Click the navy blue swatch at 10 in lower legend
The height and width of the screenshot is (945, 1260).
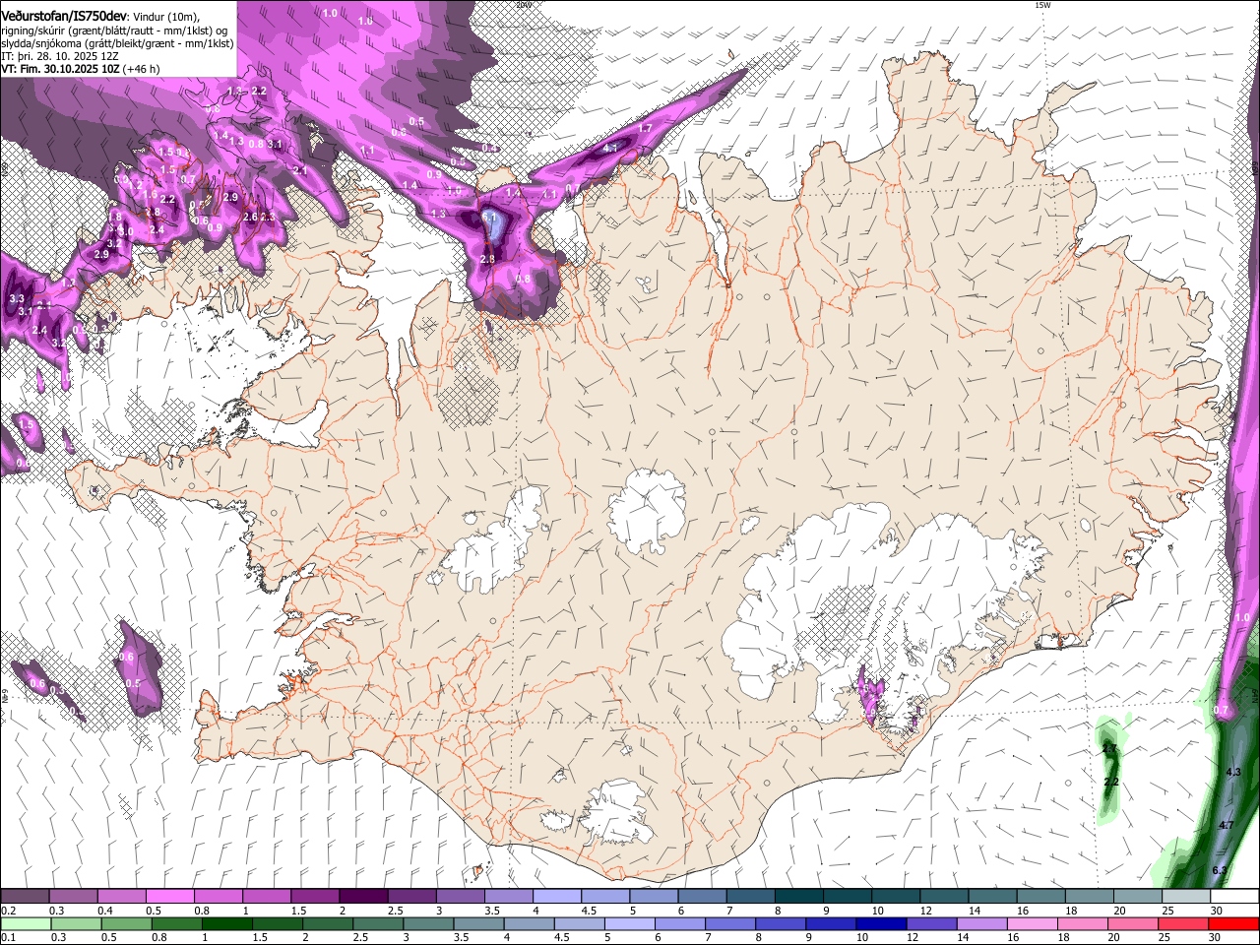[x=879, y=923]
